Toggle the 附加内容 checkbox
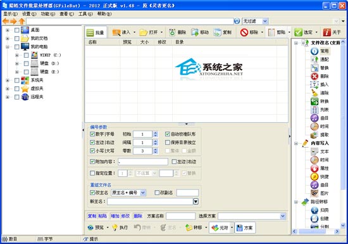 (92, 162)
